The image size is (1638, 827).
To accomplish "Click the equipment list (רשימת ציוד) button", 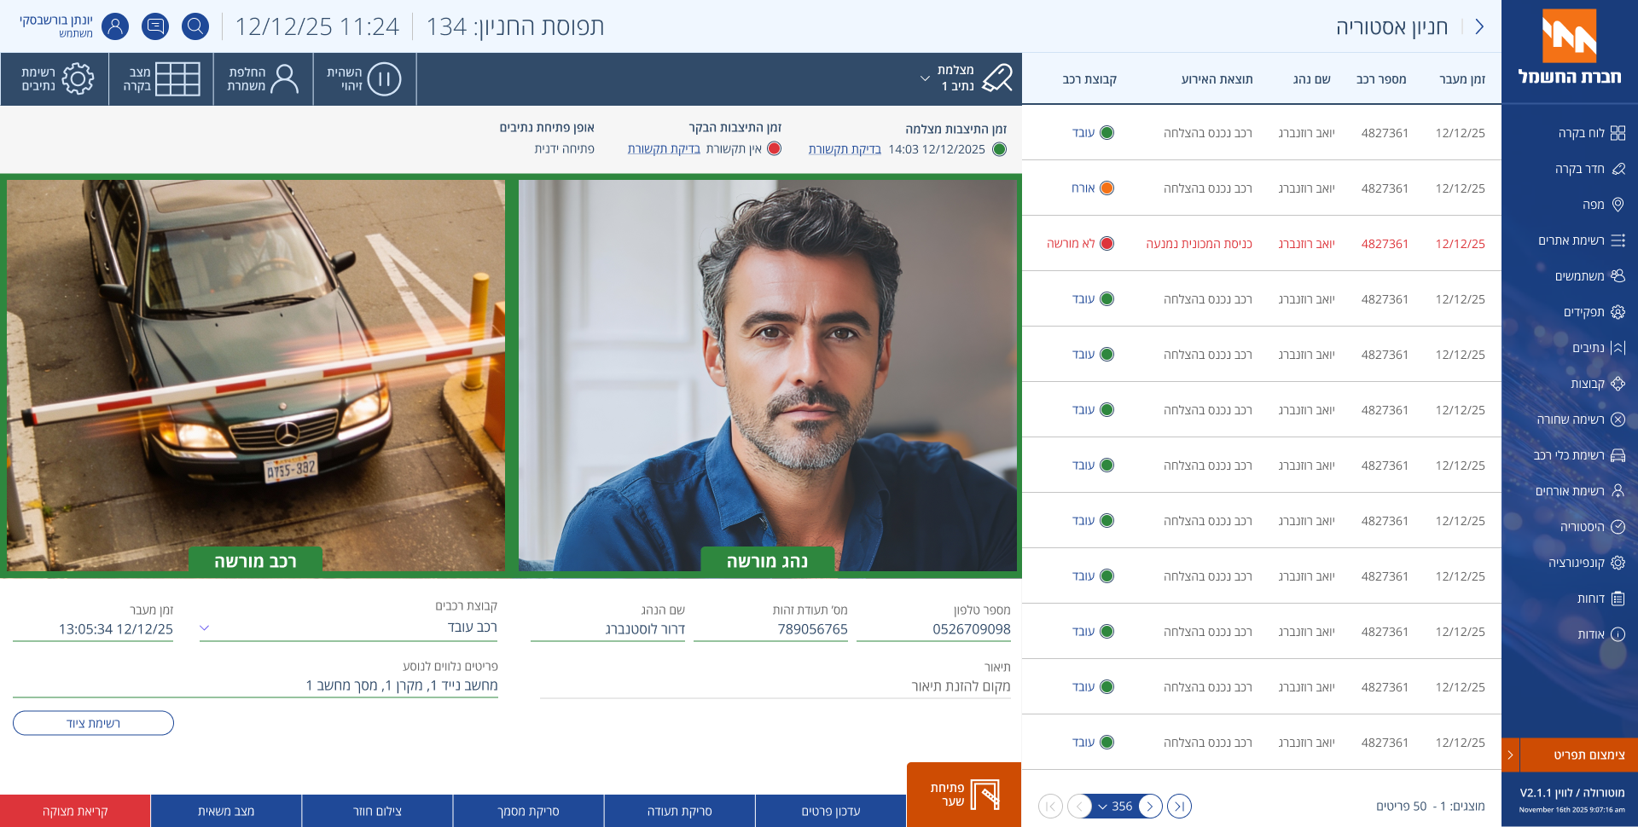I will (x=93, y=724).
